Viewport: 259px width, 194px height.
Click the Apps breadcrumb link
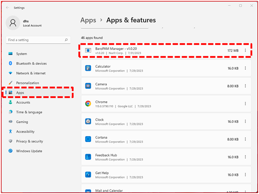pos(88,20)
